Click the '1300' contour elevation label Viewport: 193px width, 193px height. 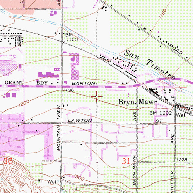click(79, 178)
